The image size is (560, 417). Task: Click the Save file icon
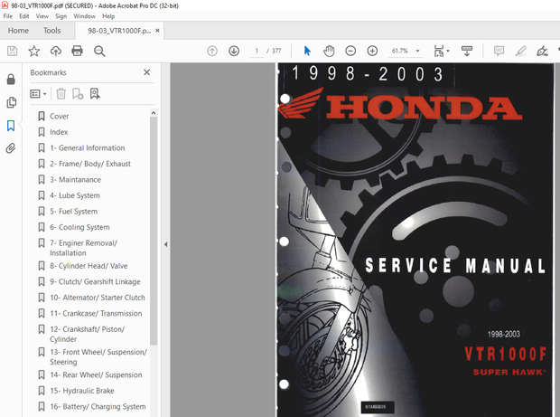[x=12, y=52]
